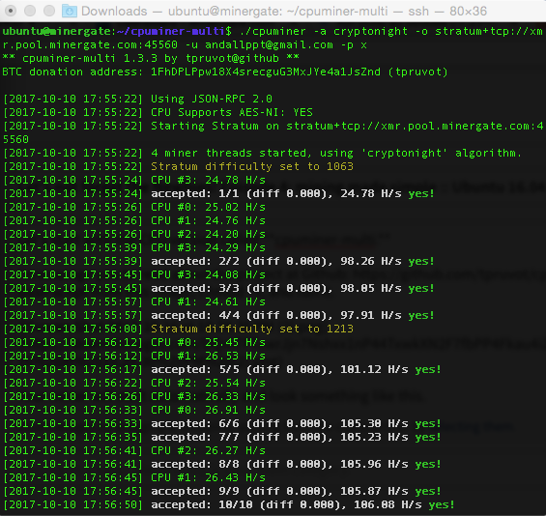The width and height of the screenshot is (546, 516).
Task: Click the 'accepted: 7/7' line
Action: click(222, 438)
